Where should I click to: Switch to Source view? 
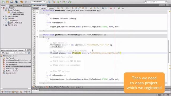35,8
